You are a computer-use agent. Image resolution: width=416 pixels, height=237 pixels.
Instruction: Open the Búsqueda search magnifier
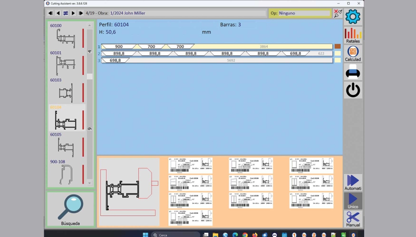point(70,209)
